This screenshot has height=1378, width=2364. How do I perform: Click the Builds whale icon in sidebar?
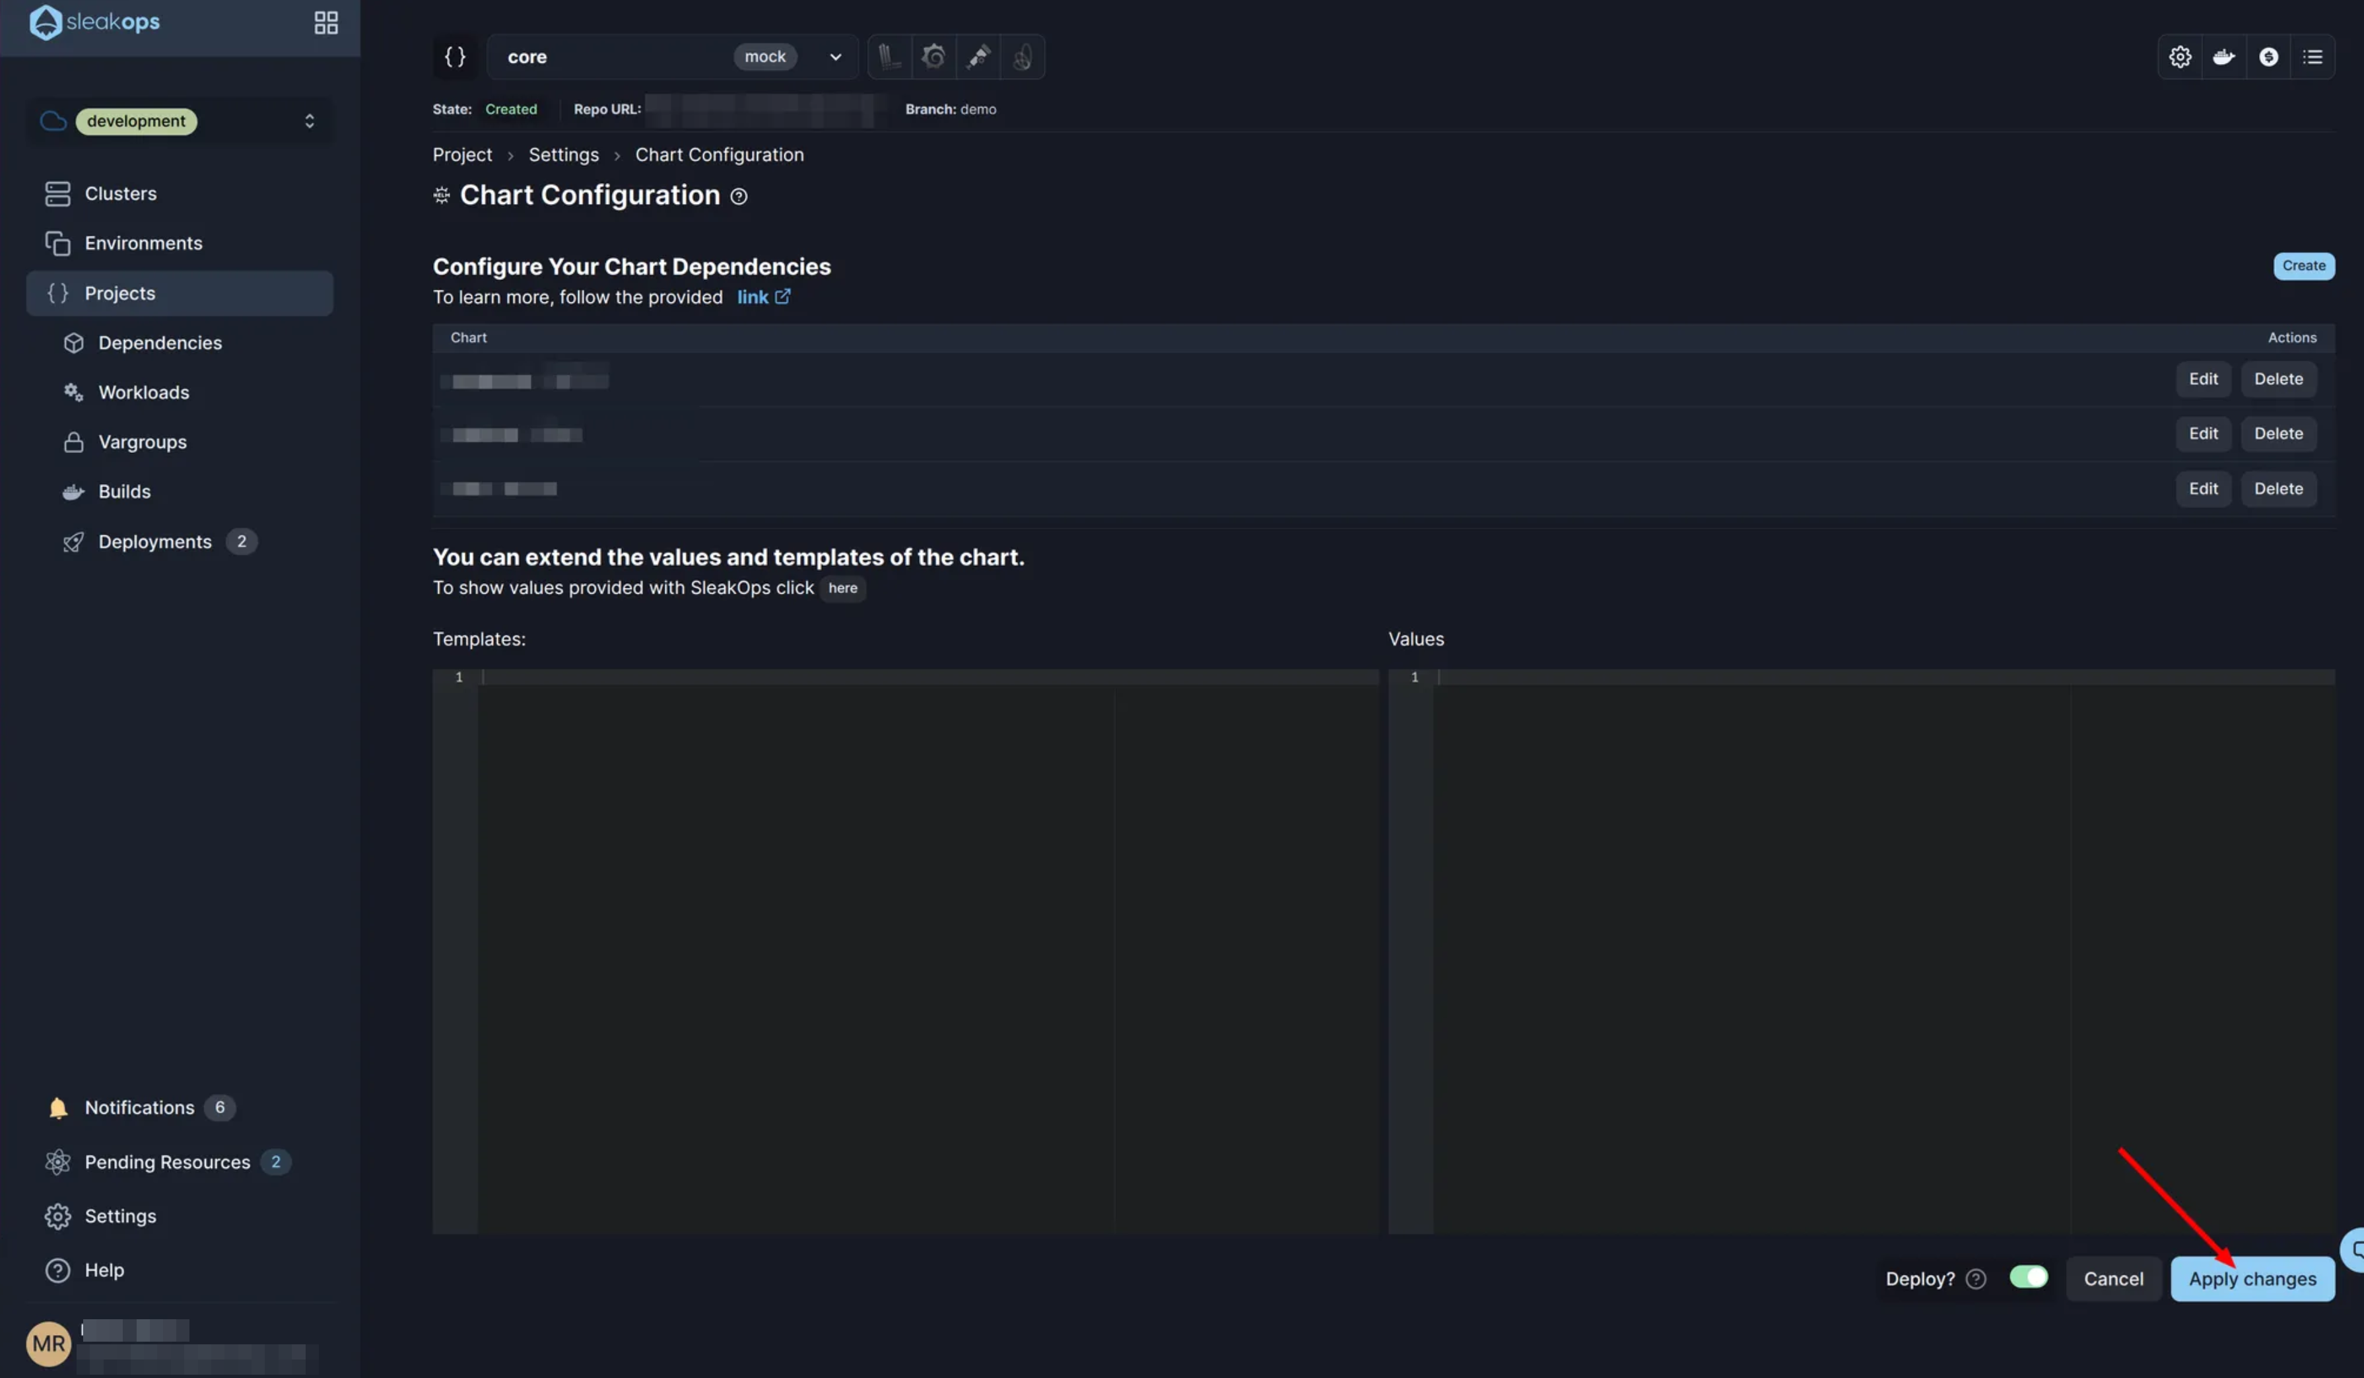(x=73, y=491)
